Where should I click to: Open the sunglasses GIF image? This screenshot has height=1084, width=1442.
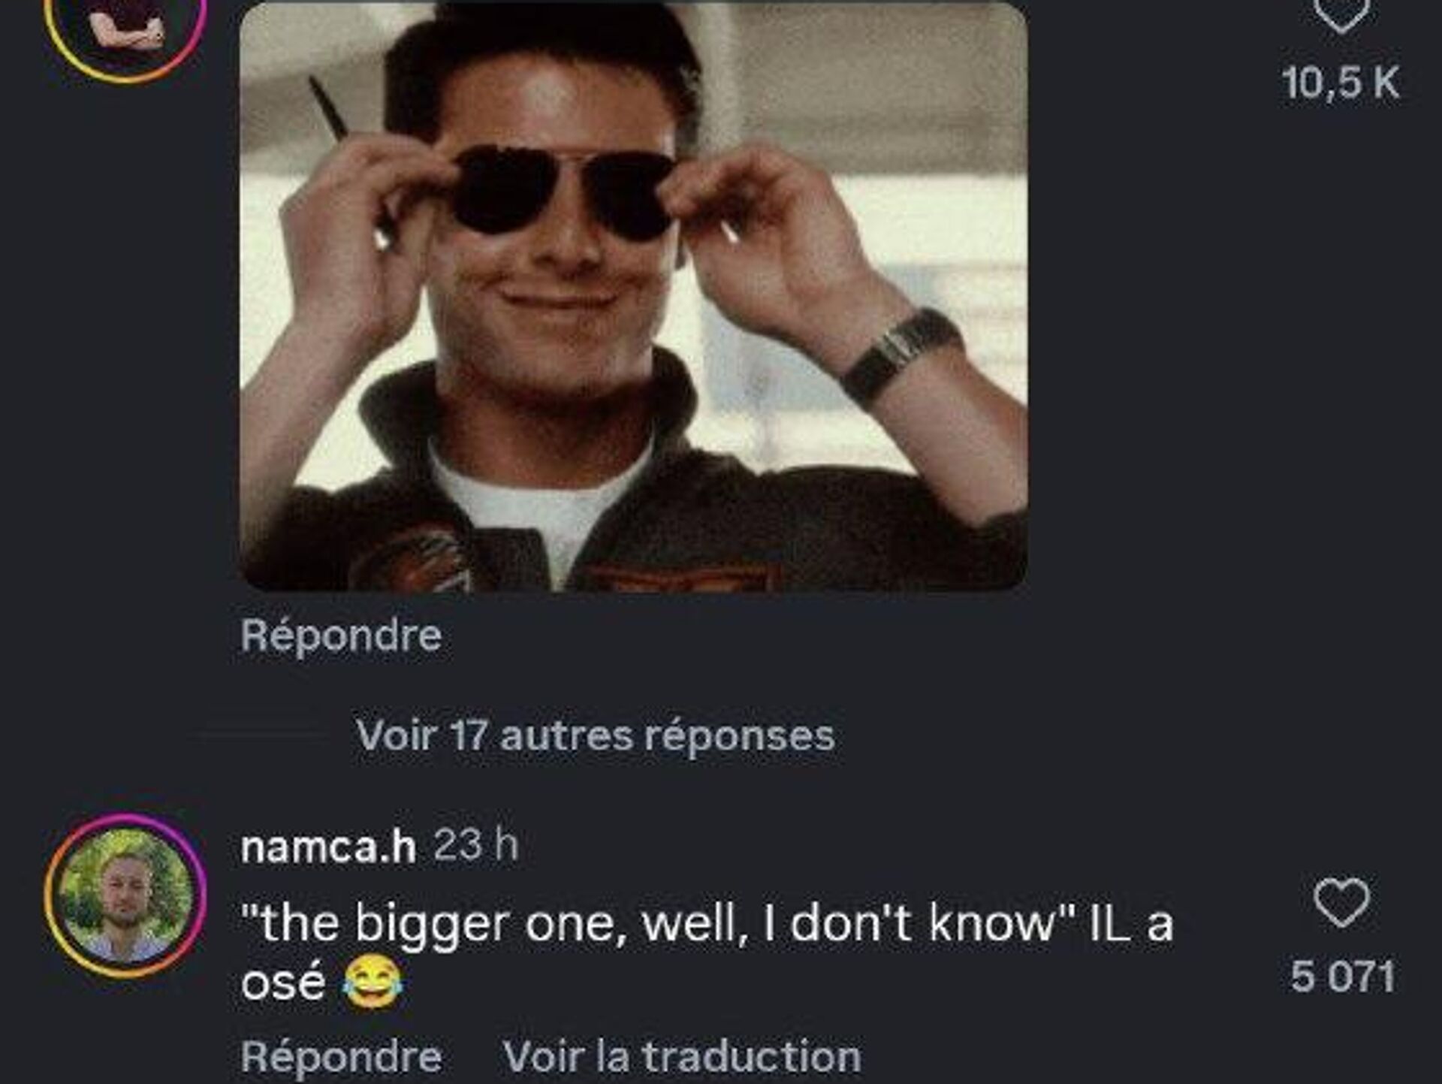pyautogui.click(x=633, y=296)
